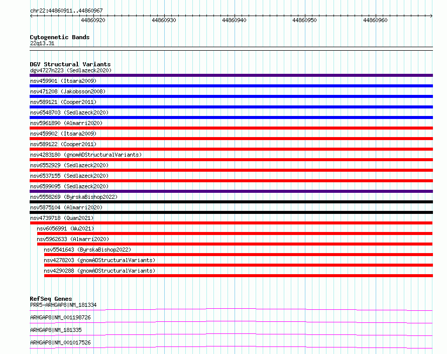Image resolution: width=447 pixels, height=354 pixels.
Task: Click the purple bar for dgv4727n223
Action: coord(231,75)
